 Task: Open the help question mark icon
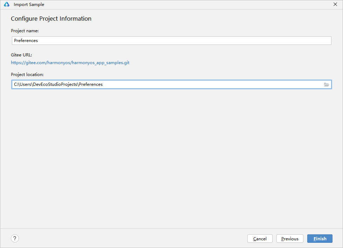tap(15, 239)
